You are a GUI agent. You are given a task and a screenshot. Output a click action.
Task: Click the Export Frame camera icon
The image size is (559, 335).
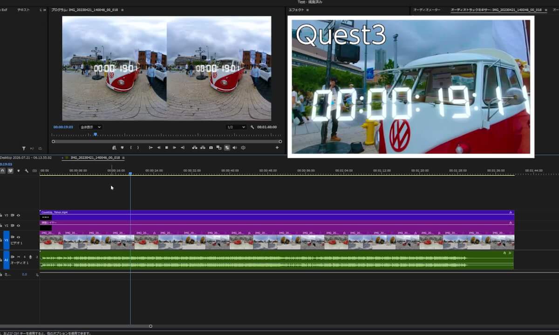click(x=211, y=147)
